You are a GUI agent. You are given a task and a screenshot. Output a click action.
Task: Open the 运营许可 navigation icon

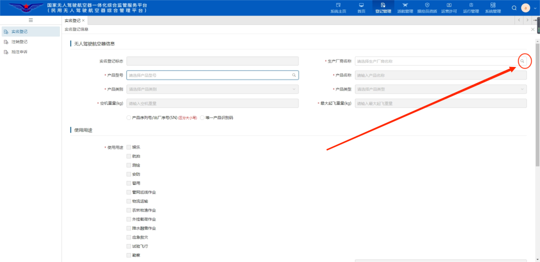(x=448, y=5)
